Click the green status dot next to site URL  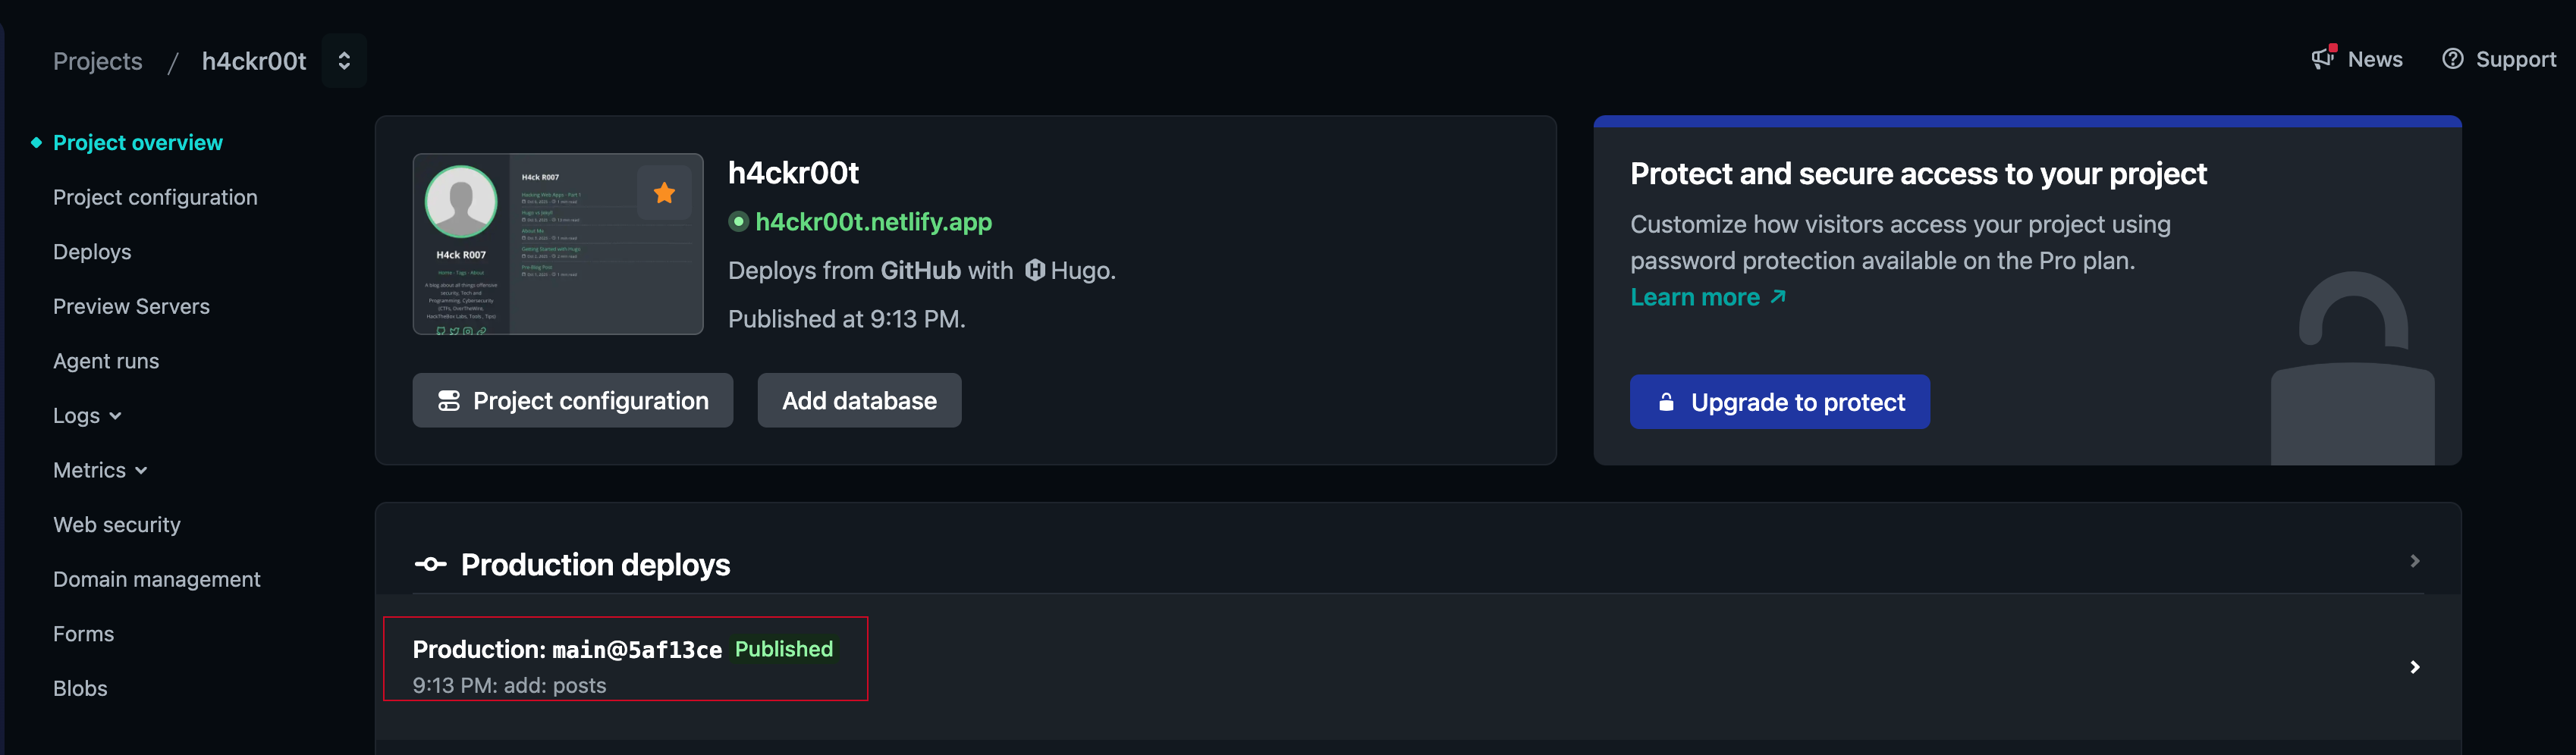[739, 223]
